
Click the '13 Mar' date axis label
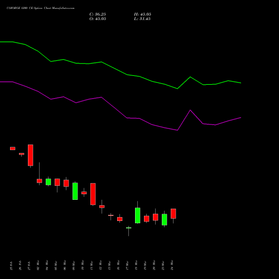109,265
